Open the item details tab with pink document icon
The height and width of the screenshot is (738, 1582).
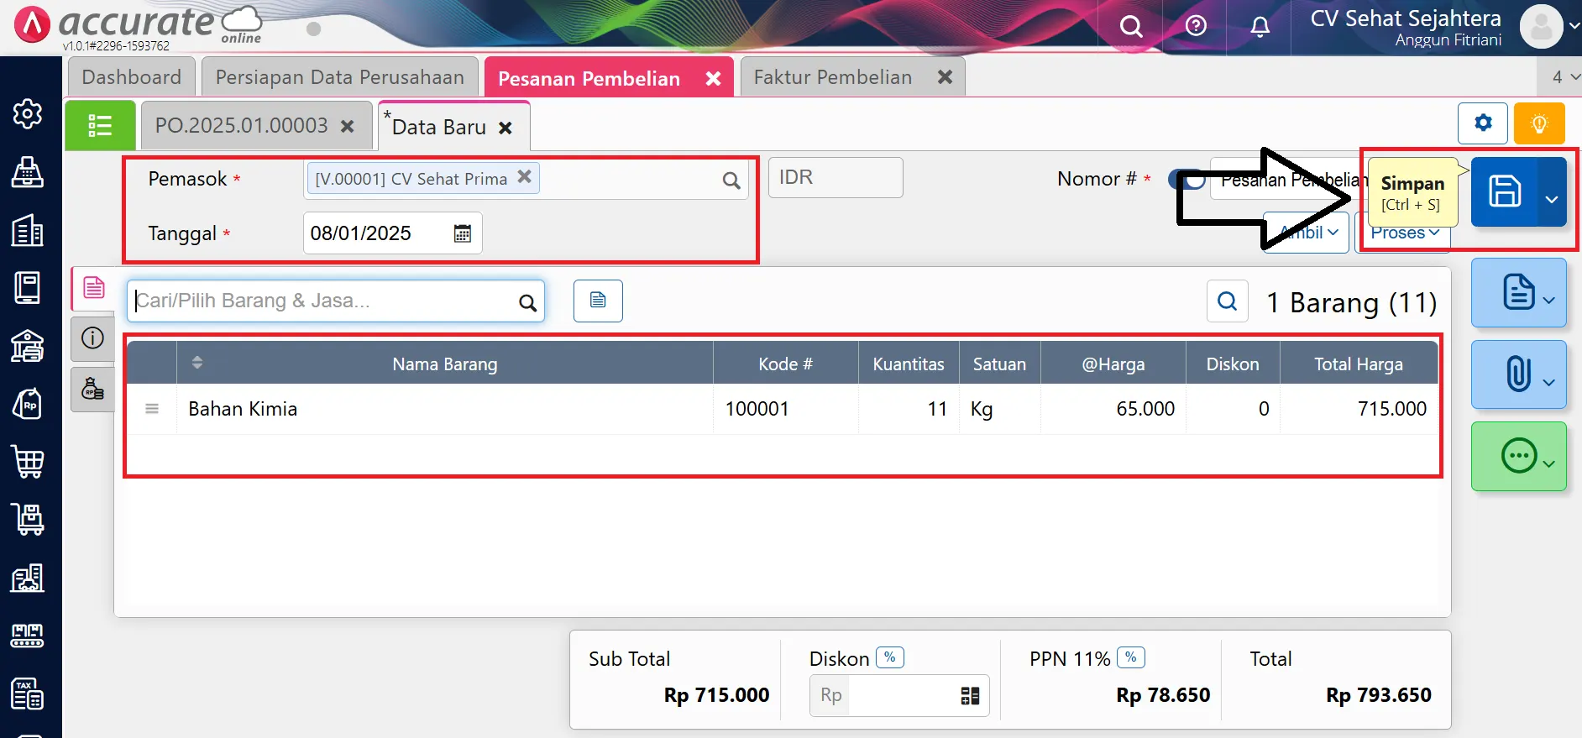coord(93,288)
